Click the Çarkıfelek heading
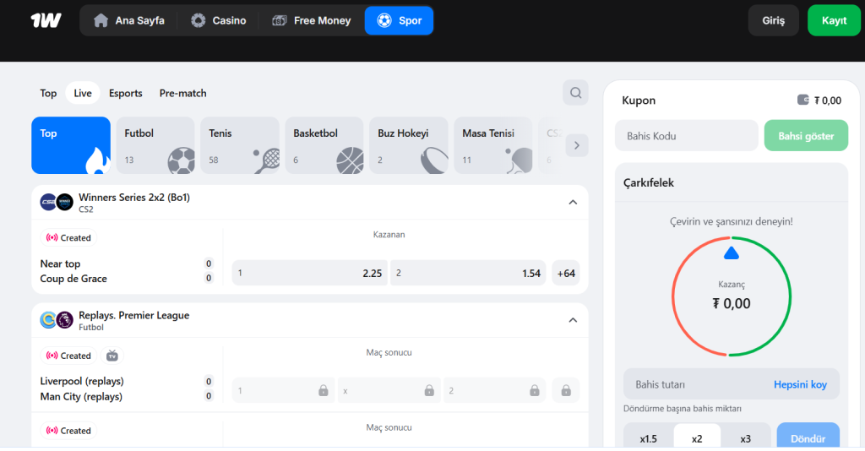865x451 pixels. coord(648,183)
